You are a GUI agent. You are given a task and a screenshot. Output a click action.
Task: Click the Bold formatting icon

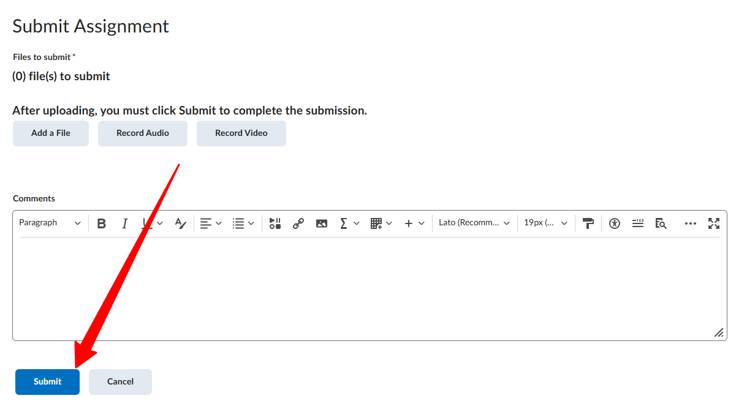pos(102,223)
